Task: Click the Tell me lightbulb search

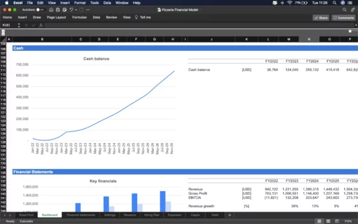Action: [x=143, y=17]
